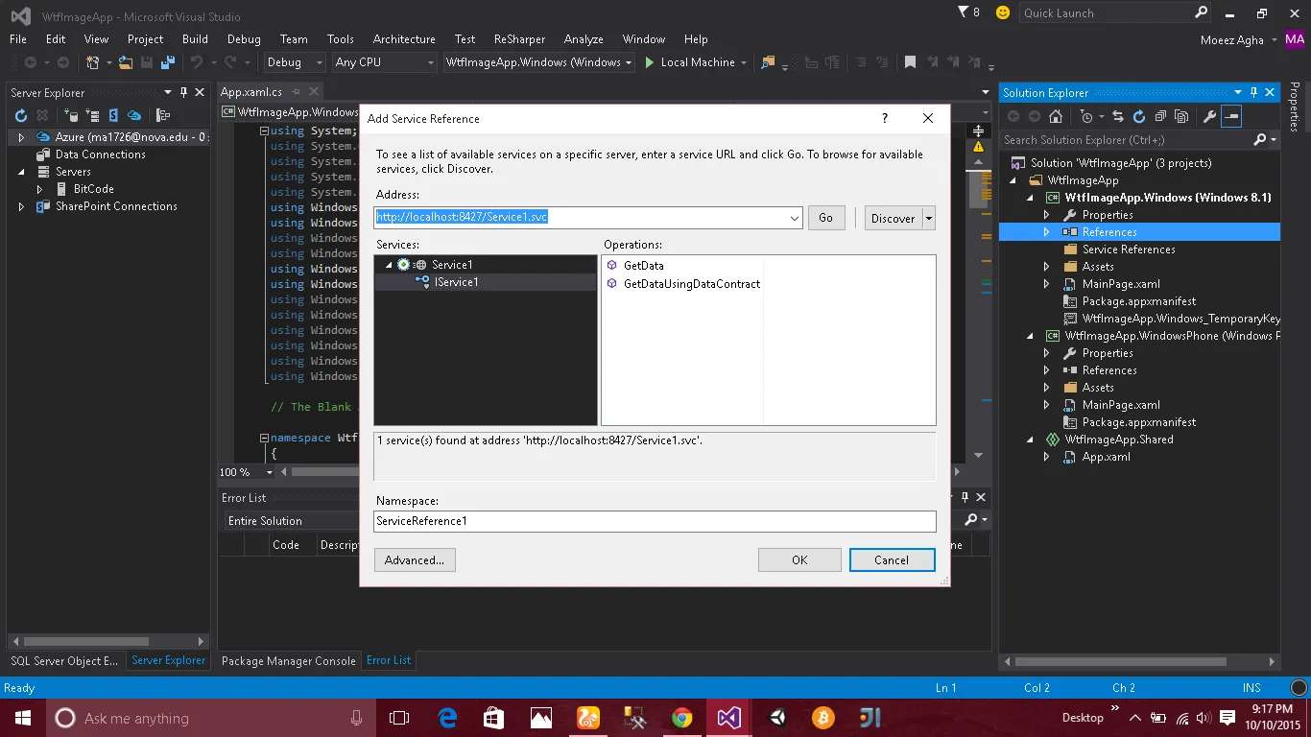The width and height of the screenshot is (1311, 737).
Task: Open Google Chrome from the taskbar
Action: [x=681, y=718]
